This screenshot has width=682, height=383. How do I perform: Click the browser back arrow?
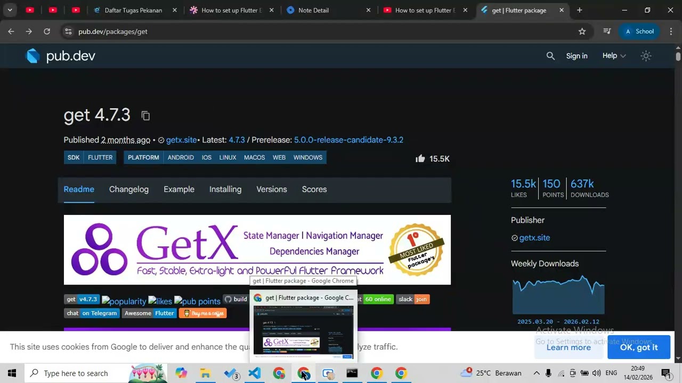click(11, 31)
